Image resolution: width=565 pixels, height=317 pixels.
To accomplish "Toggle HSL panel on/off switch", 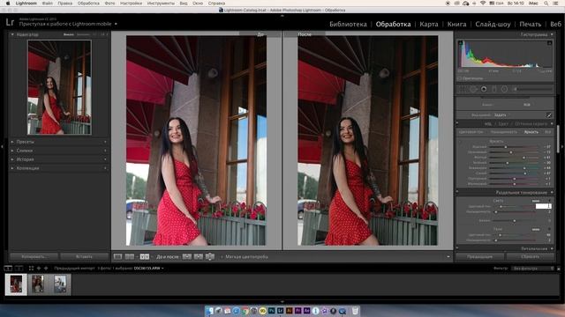I will [x=457, y=122].
